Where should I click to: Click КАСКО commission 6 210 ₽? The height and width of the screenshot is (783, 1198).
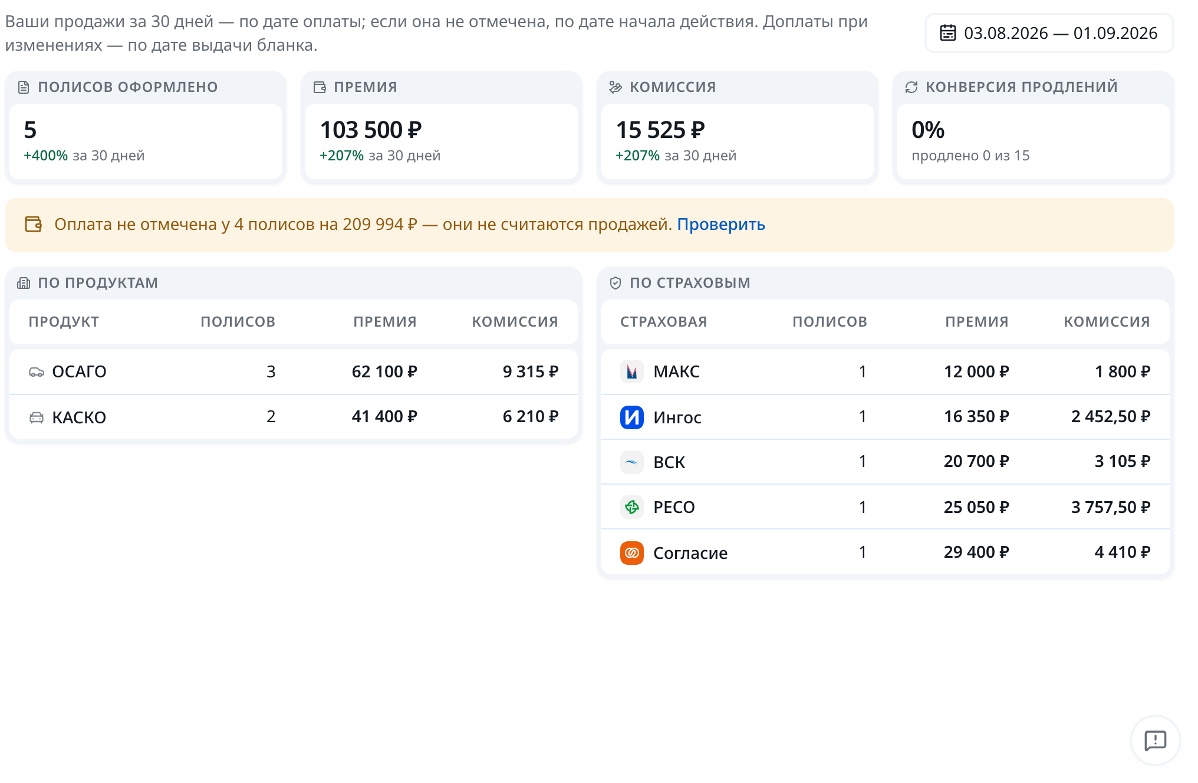coord(531,416)
